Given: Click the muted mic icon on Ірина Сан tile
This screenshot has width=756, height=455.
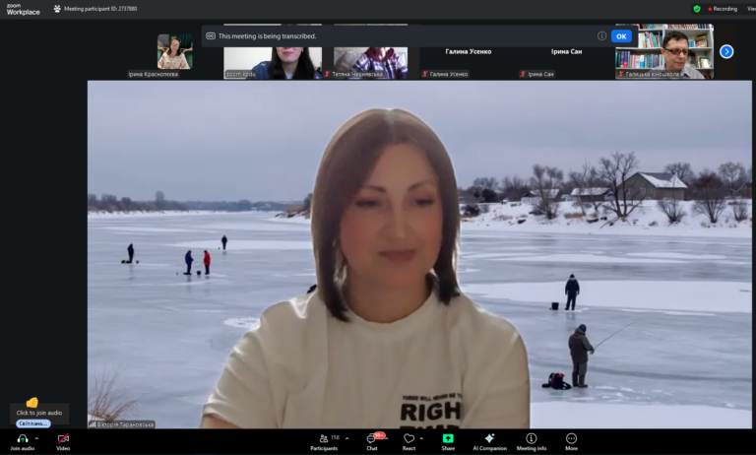Looking at the screenshot, I should tap(523, 74).
